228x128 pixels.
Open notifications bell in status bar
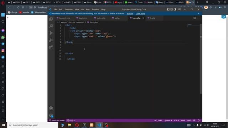(x=199, y=121)
